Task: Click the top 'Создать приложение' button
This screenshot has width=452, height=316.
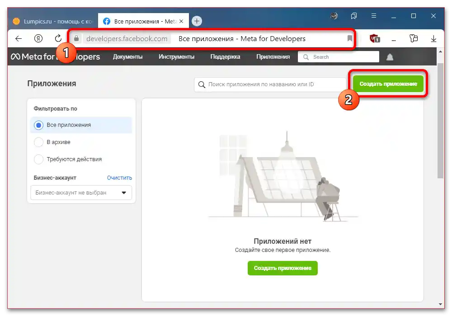Action: coord(388,84)
